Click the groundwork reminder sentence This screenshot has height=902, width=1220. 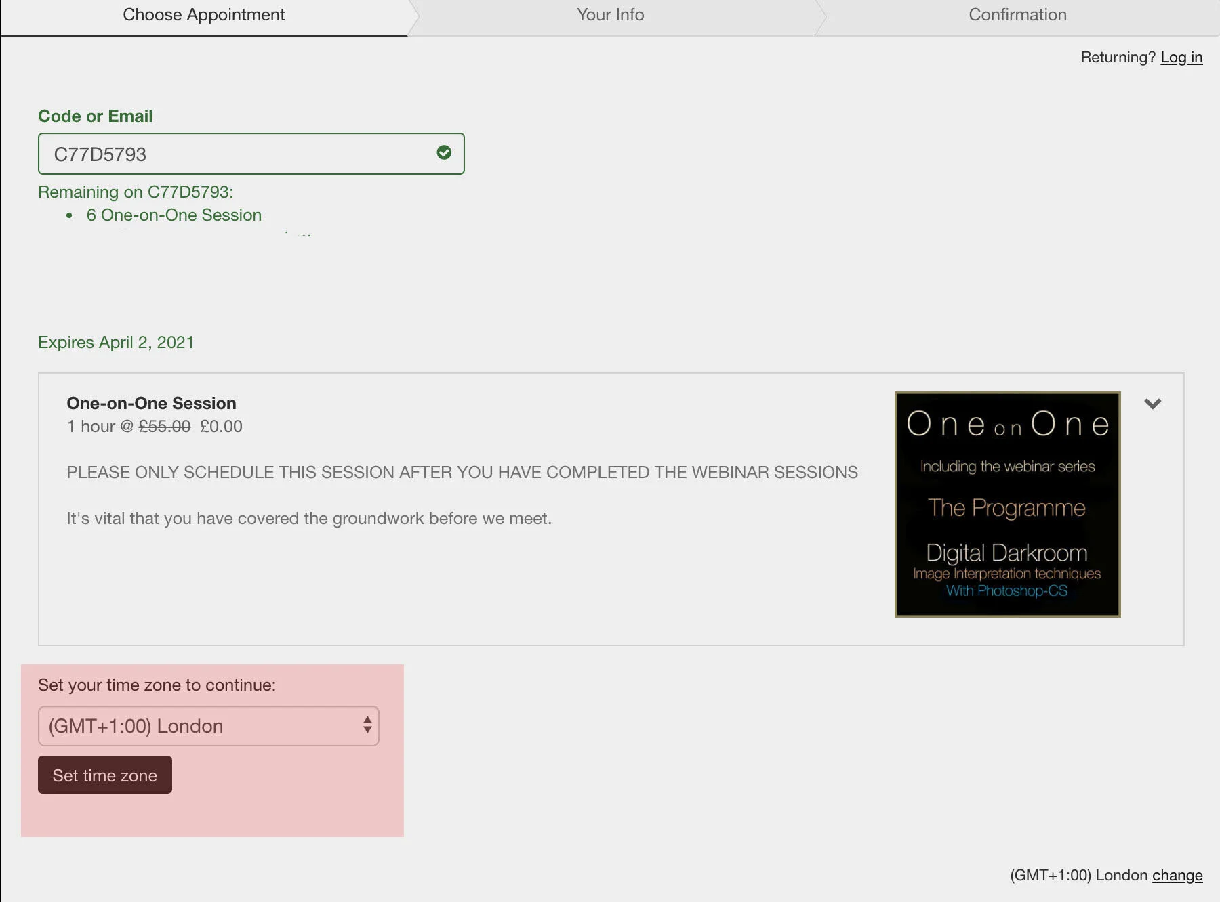pyautogui.click(x=309, y=518)
